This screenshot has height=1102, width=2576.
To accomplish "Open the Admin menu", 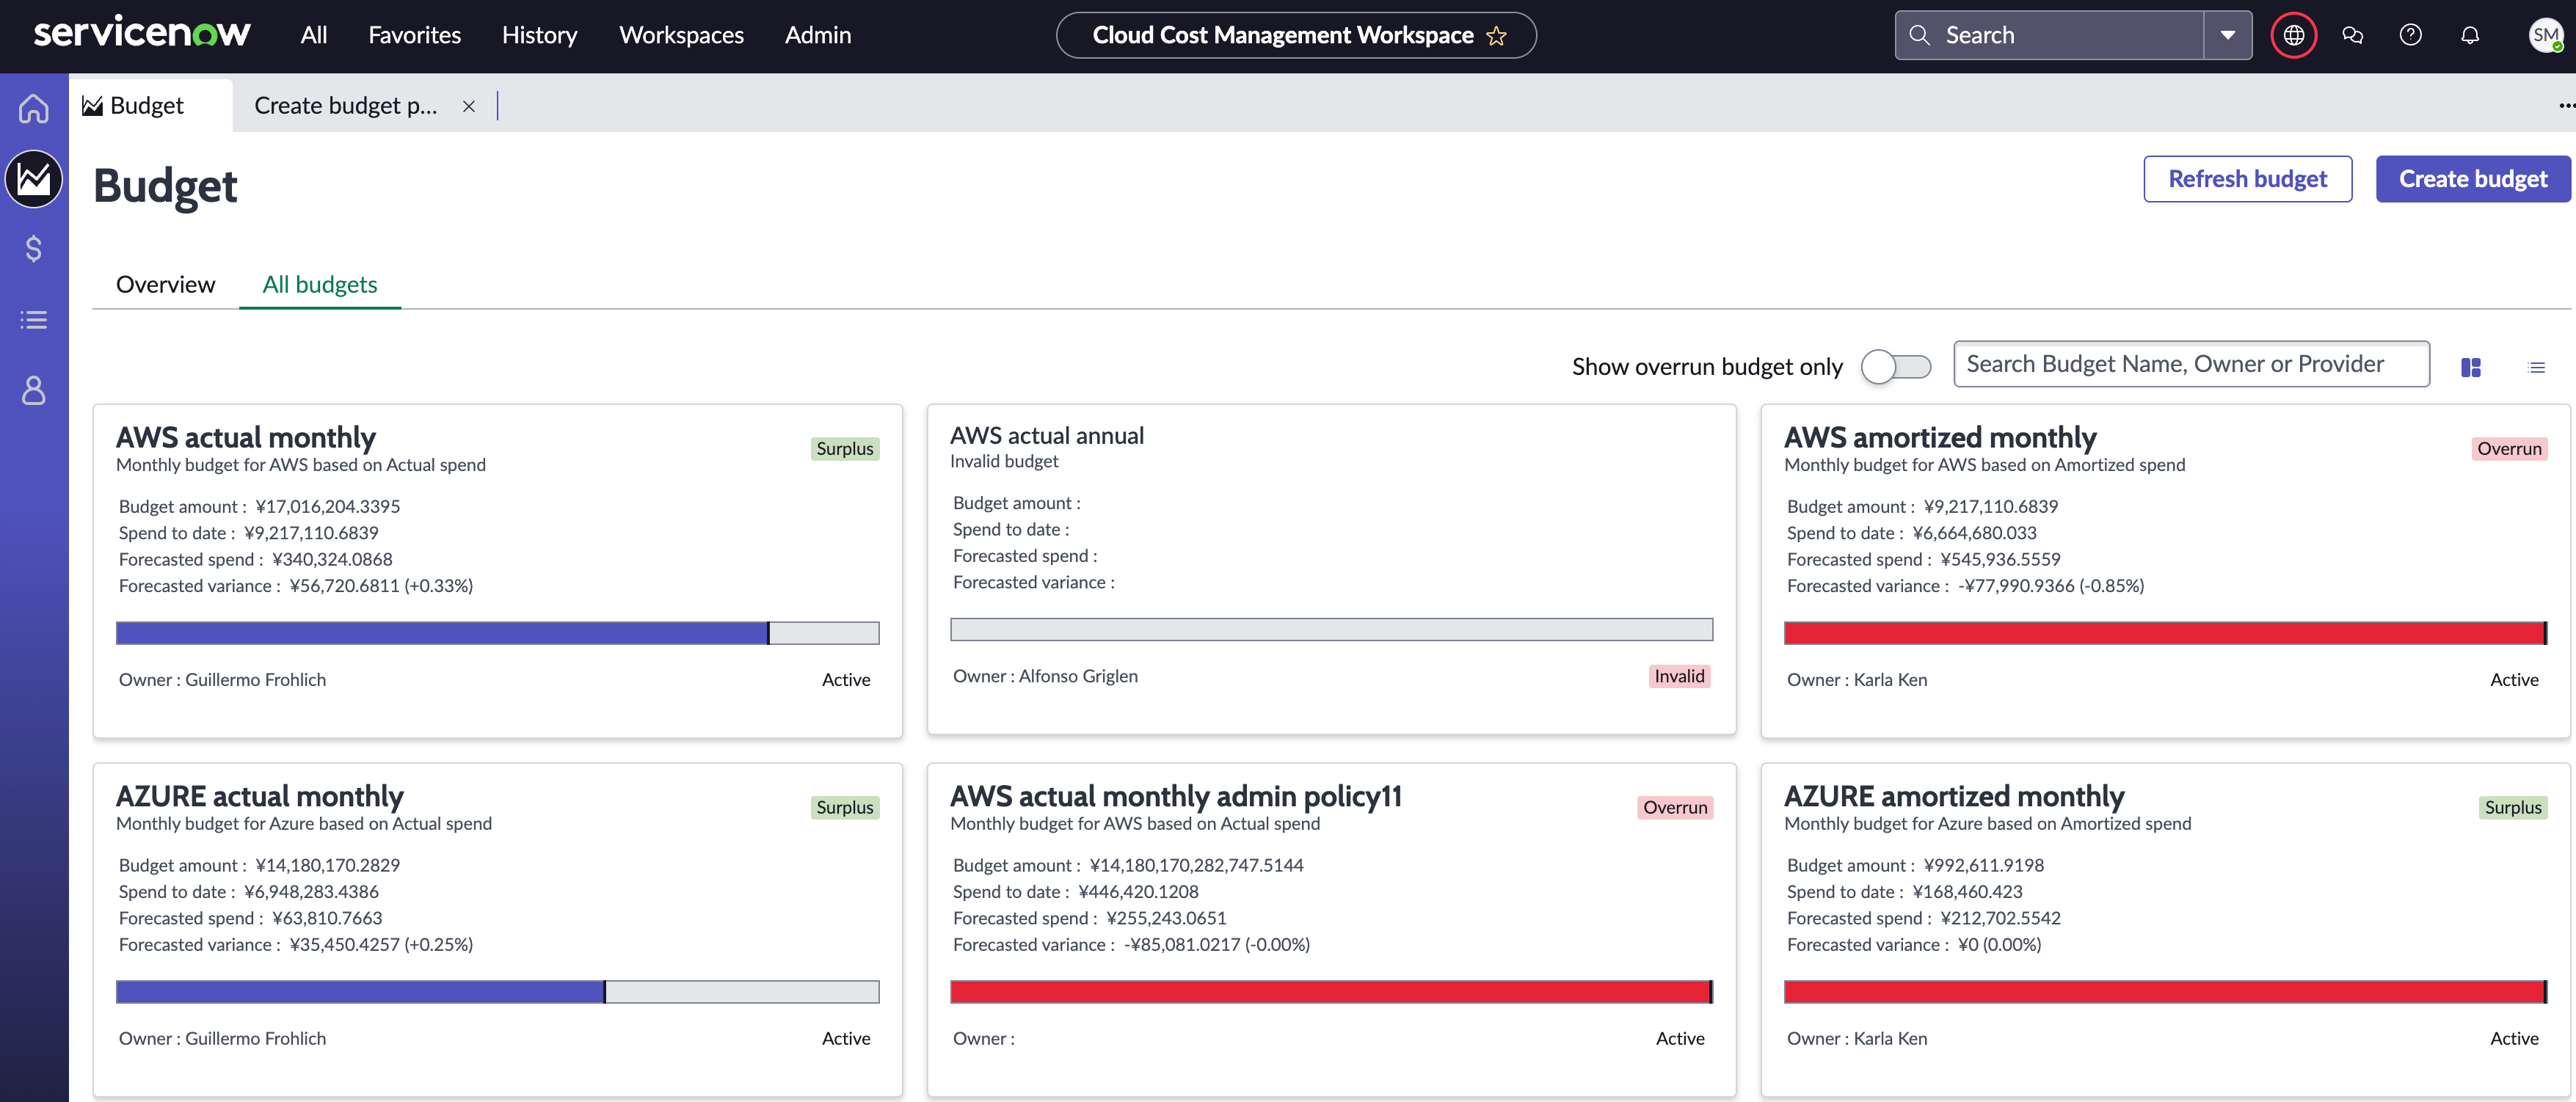I will pos(818,35).
